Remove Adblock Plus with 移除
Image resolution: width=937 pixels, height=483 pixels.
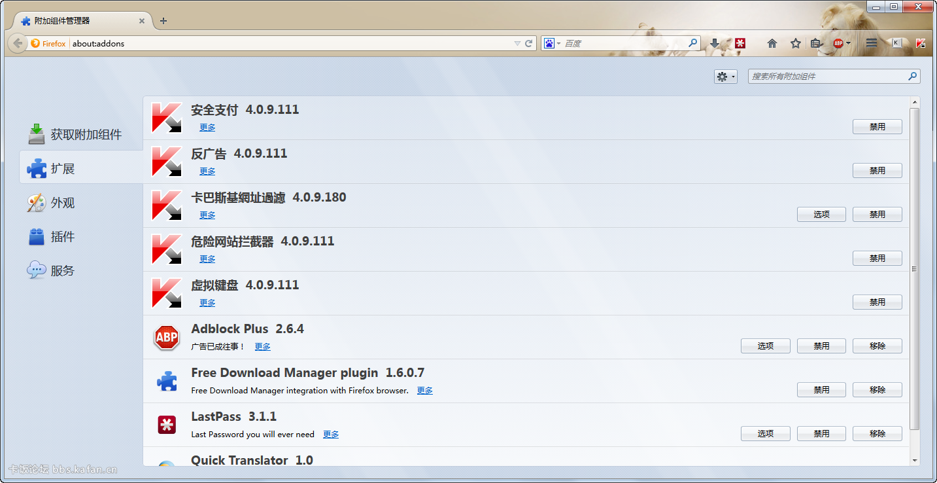pyautogui.click(x=877, y=346)
